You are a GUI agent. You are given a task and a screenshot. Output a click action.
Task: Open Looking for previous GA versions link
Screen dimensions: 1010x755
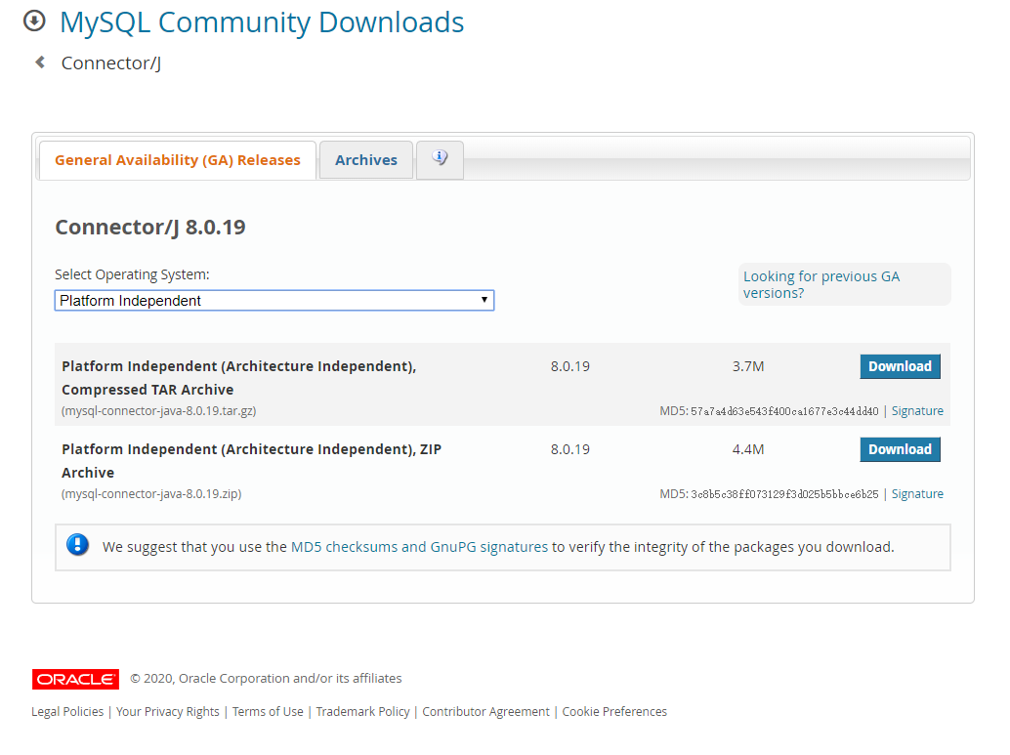click(x=821, y=284)
